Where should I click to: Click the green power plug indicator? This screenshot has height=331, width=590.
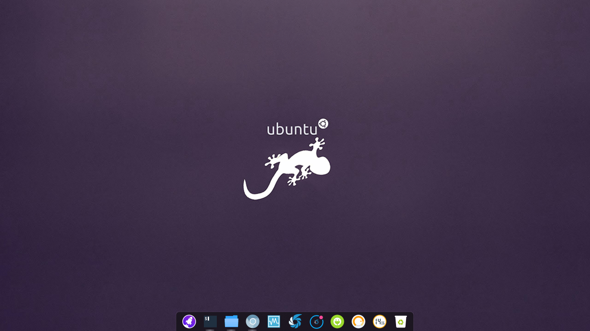point(337,322)
